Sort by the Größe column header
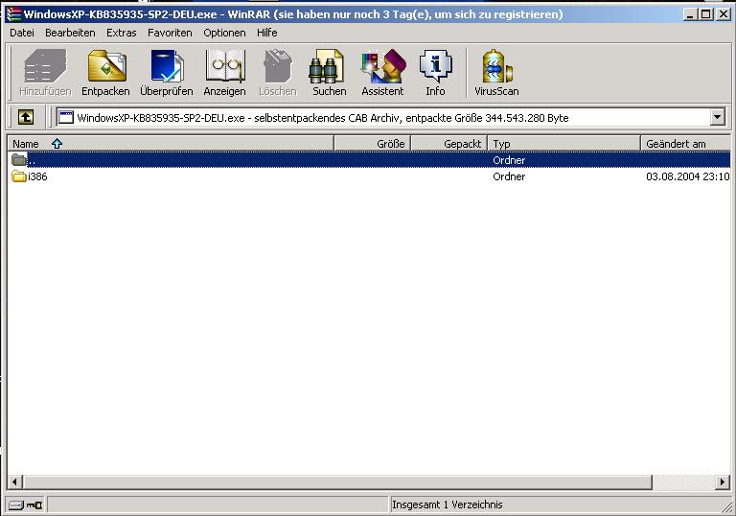Screen dimensions: 736x516 point(373,143)
